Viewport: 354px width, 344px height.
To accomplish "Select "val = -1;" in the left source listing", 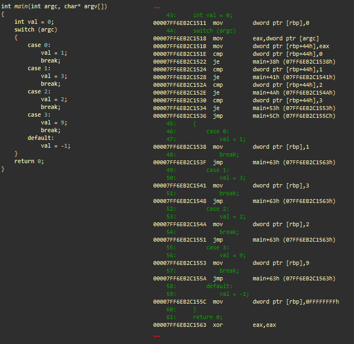I will (x=55, y=146).
